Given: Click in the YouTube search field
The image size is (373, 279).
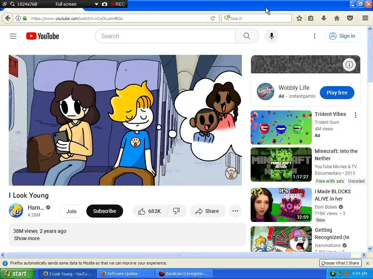Looking at the screenshot, I should coord(165,36).
